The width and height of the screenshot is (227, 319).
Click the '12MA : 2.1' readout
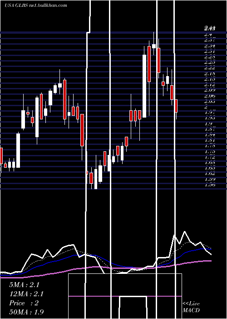(26, 294)
